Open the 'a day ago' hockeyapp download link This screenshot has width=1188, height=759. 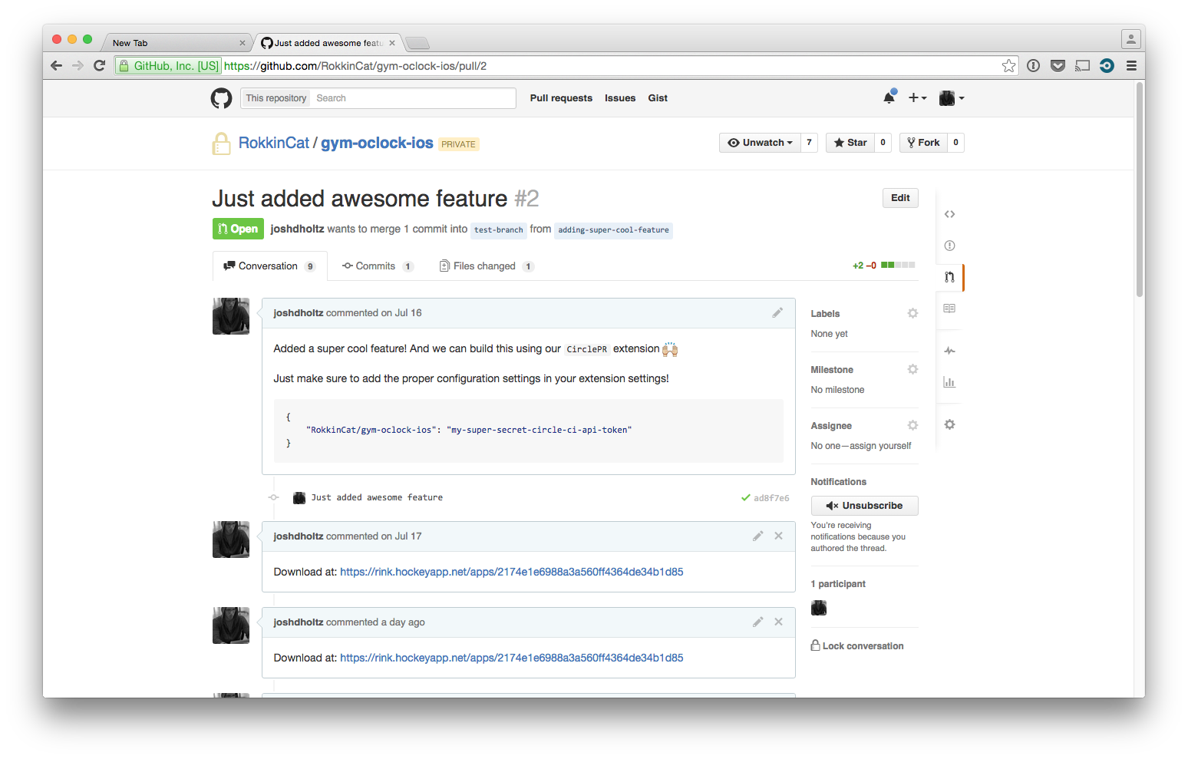[511, 658]
